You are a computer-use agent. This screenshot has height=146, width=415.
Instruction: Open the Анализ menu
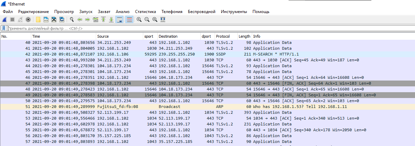click(123, 12)
